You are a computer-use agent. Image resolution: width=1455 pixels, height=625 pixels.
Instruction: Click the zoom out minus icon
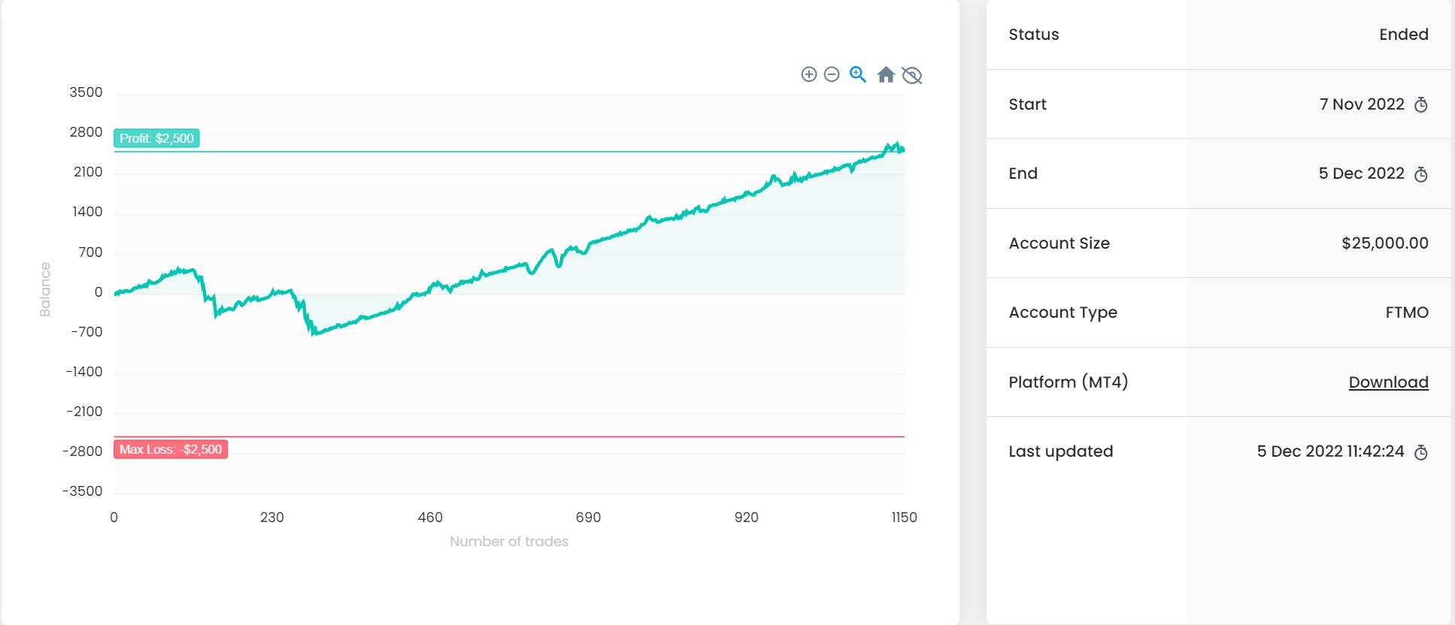pos(832,74)
